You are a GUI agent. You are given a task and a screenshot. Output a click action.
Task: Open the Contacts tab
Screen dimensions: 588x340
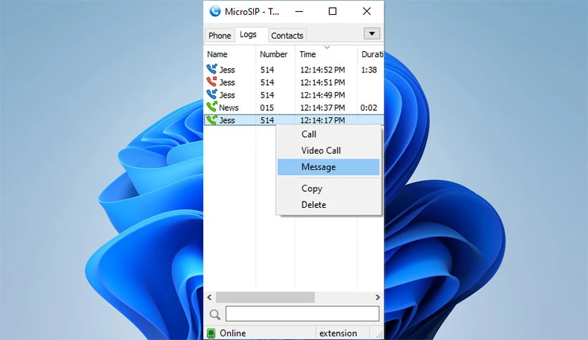click(287, 36)
